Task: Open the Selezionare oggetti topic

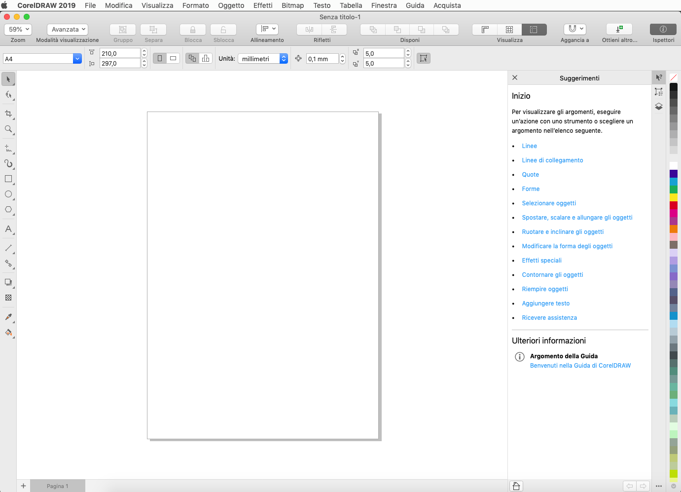Action: 549,203
